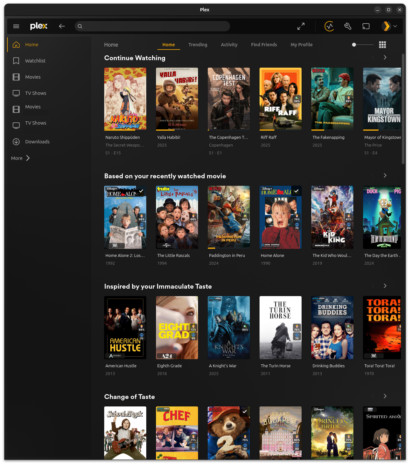Go back with the arrow icon

coord(62,26)
